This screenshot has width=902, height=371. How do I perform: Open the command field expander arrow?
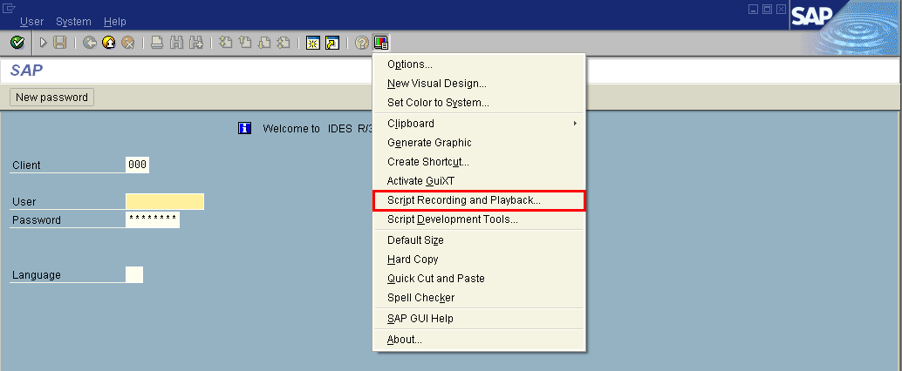(x=43, y=43)
